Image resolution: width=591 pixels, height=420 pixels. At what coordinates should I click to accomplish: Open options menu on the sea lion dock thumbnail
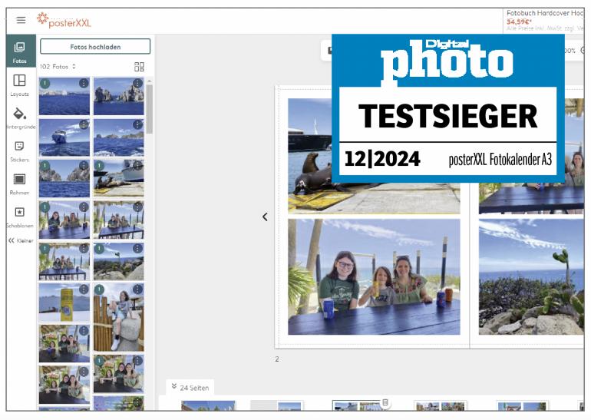pos(137,166)
